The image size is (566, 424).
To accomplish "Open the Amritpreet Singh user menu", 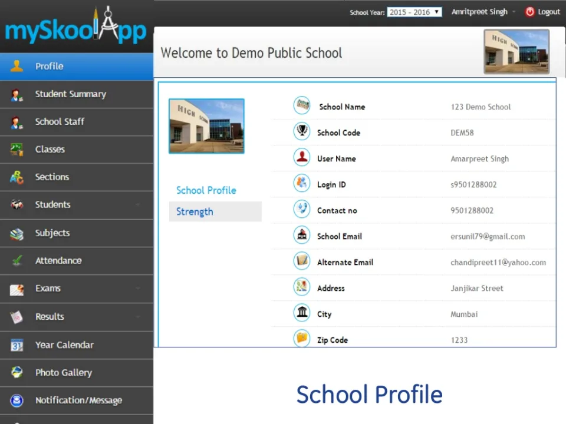I will point(483,12).
